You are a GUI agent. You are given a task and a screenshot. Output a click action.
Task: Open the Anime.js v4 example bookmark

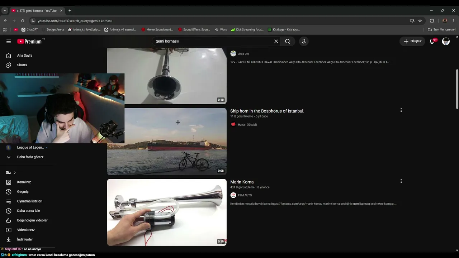click(x=120, y=30)
